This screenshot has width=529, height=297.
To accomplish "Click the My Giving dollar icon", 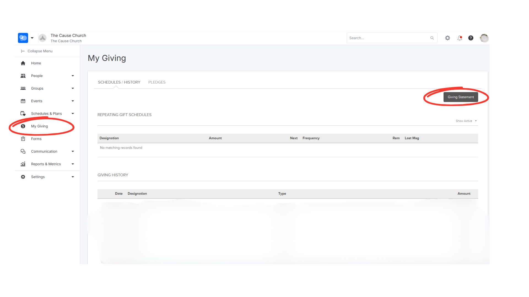I will point(23,126).
